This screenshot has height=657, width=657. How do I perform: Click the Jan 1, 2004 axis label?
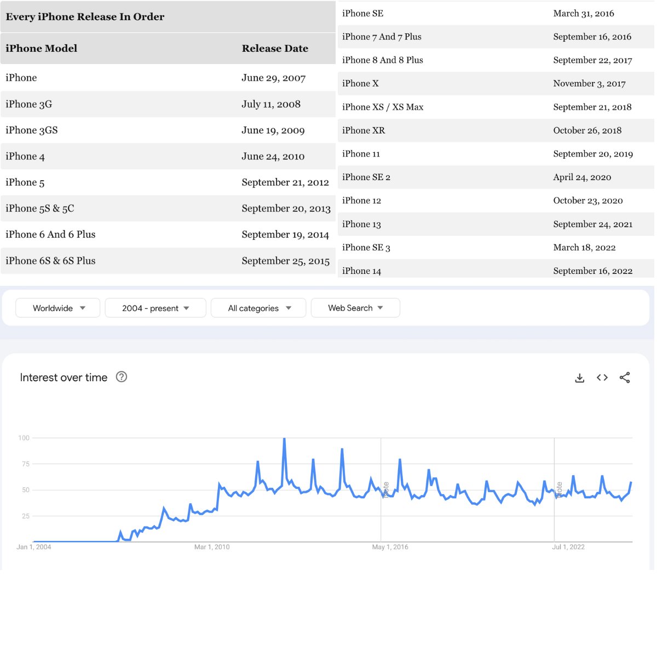(x=34, y=547)
